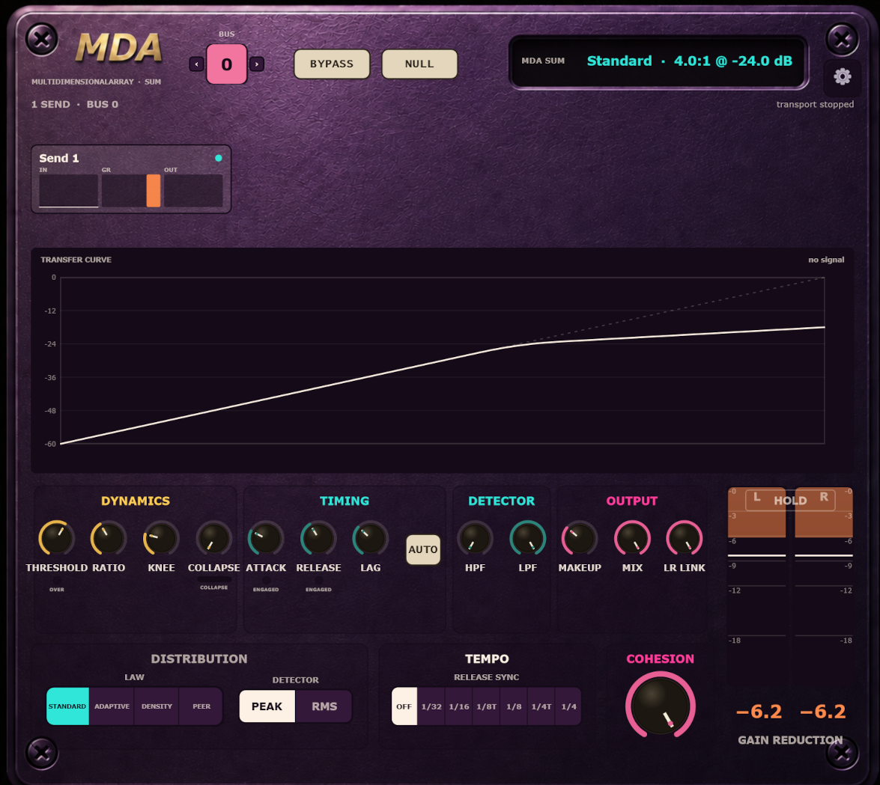This screenshot has height=785, width=880.
Task: Switch detector to PEAK
Action: point(267,706)
